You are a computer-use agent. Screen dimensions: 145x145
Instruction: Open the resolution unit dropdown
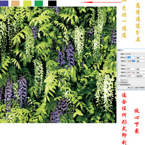tap(141, 76)
